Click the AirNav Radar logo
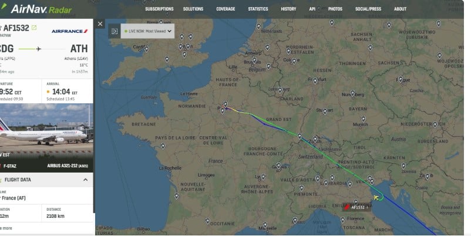Image resolution: width=471 pixels, height=236 pixels. [x=36, y=9]
